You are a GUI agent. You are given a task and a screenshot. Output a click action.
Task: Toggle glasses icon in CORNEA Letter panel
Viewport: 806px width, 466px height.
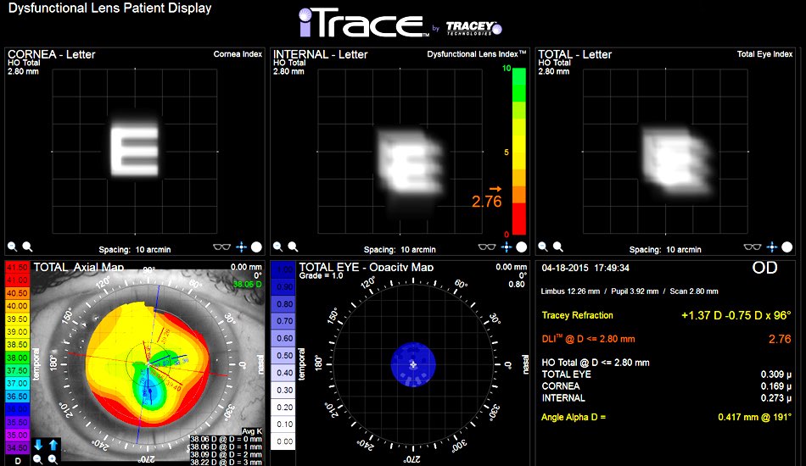pos(222,247)
